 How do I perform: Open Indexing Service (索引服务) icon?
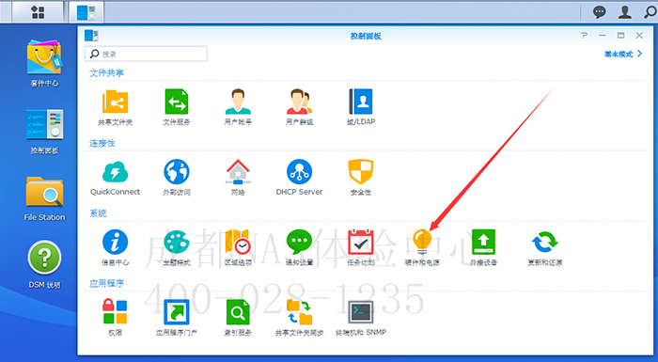point(238,312)
